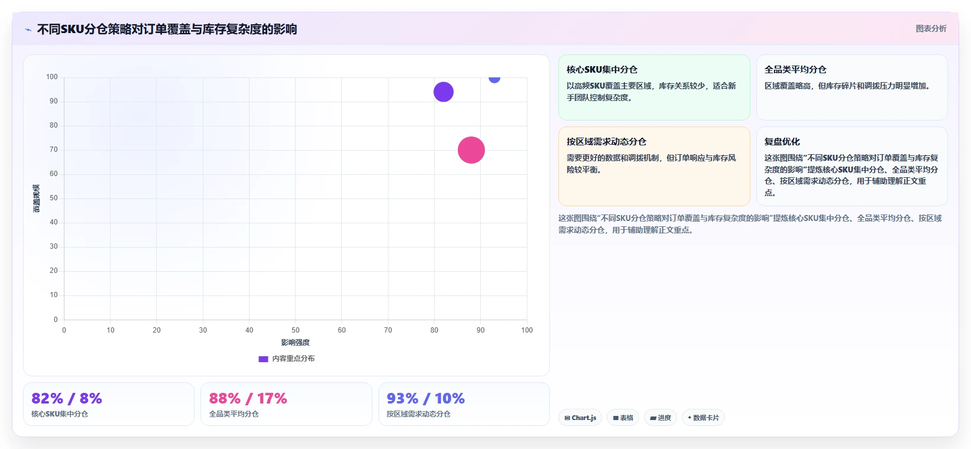The image size is (971, 449).
Task: Select the 82% / 8% stat card
Action: pos(109,404)
